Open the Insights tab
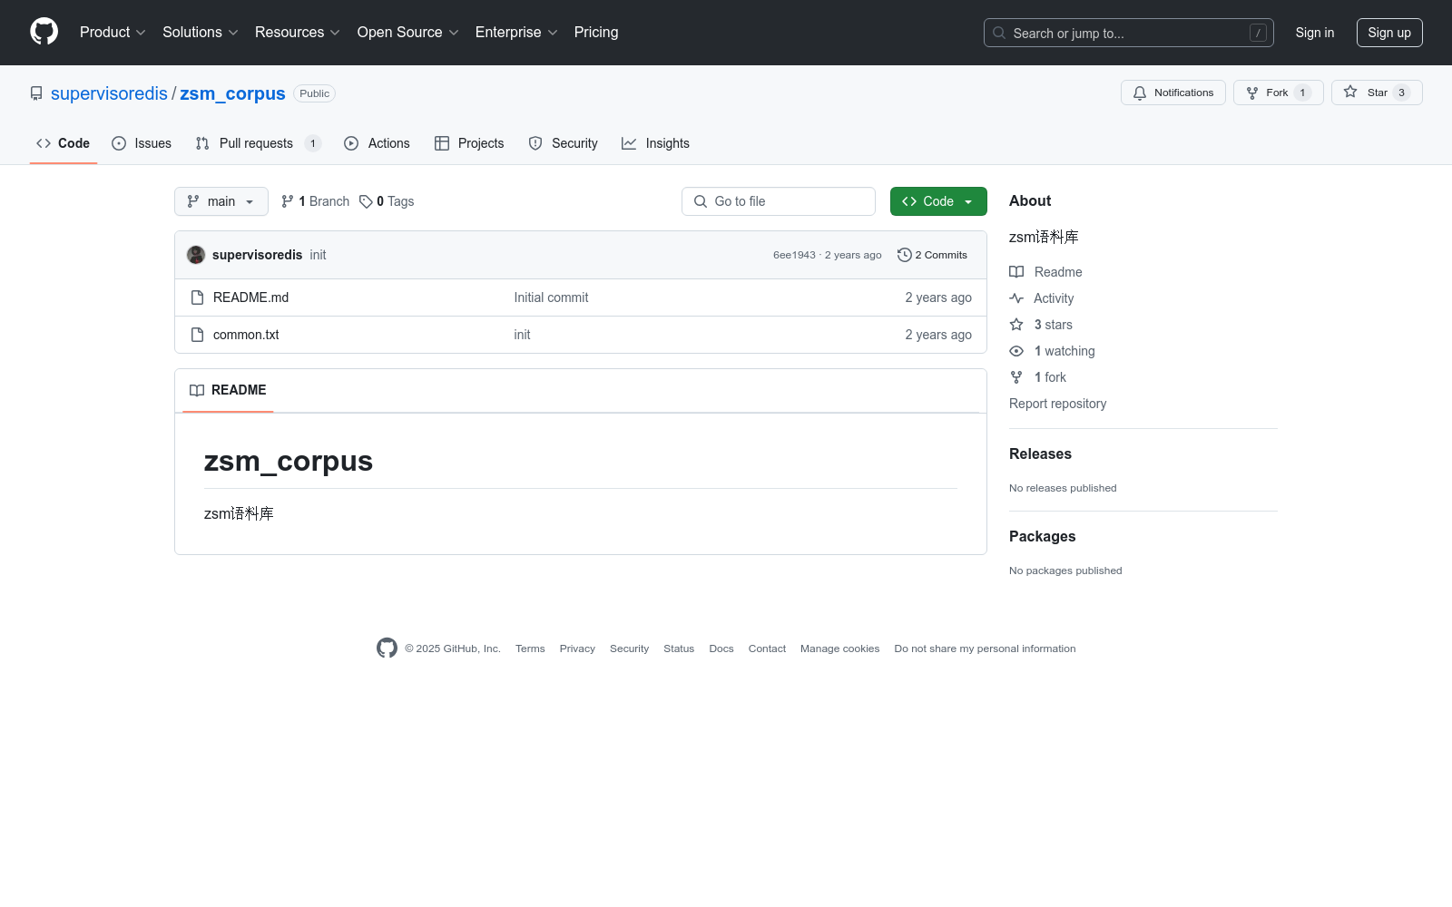Image resolution: width=1452 pixels, height=907 pixels. pyautogui.click(x=656, y=143)
